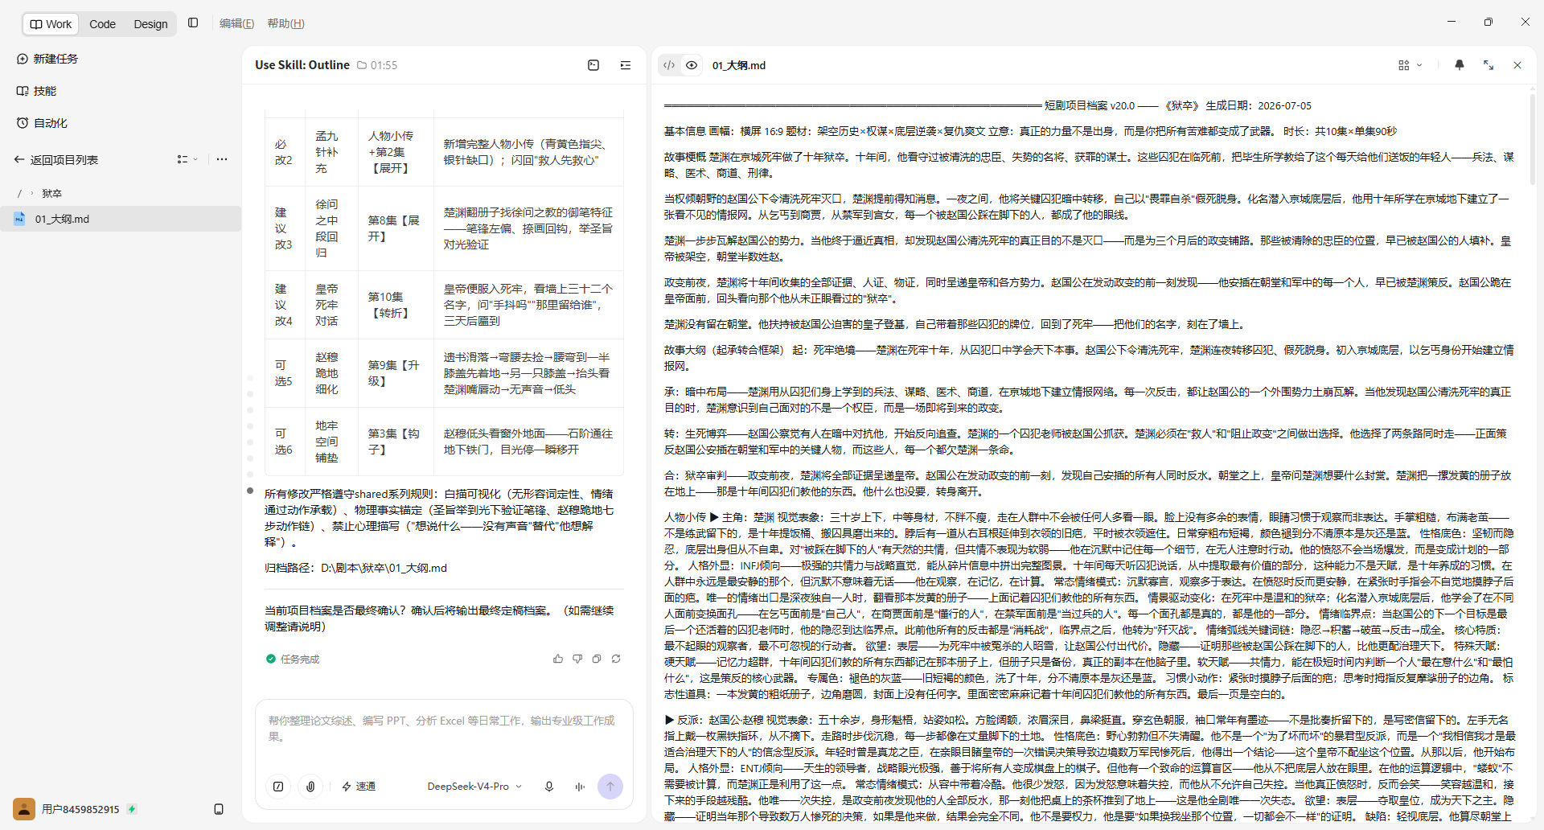The height and width of the screenshot is (830, 1544).
Task: Open the document layout grid dropdown
Action: 1410,65
